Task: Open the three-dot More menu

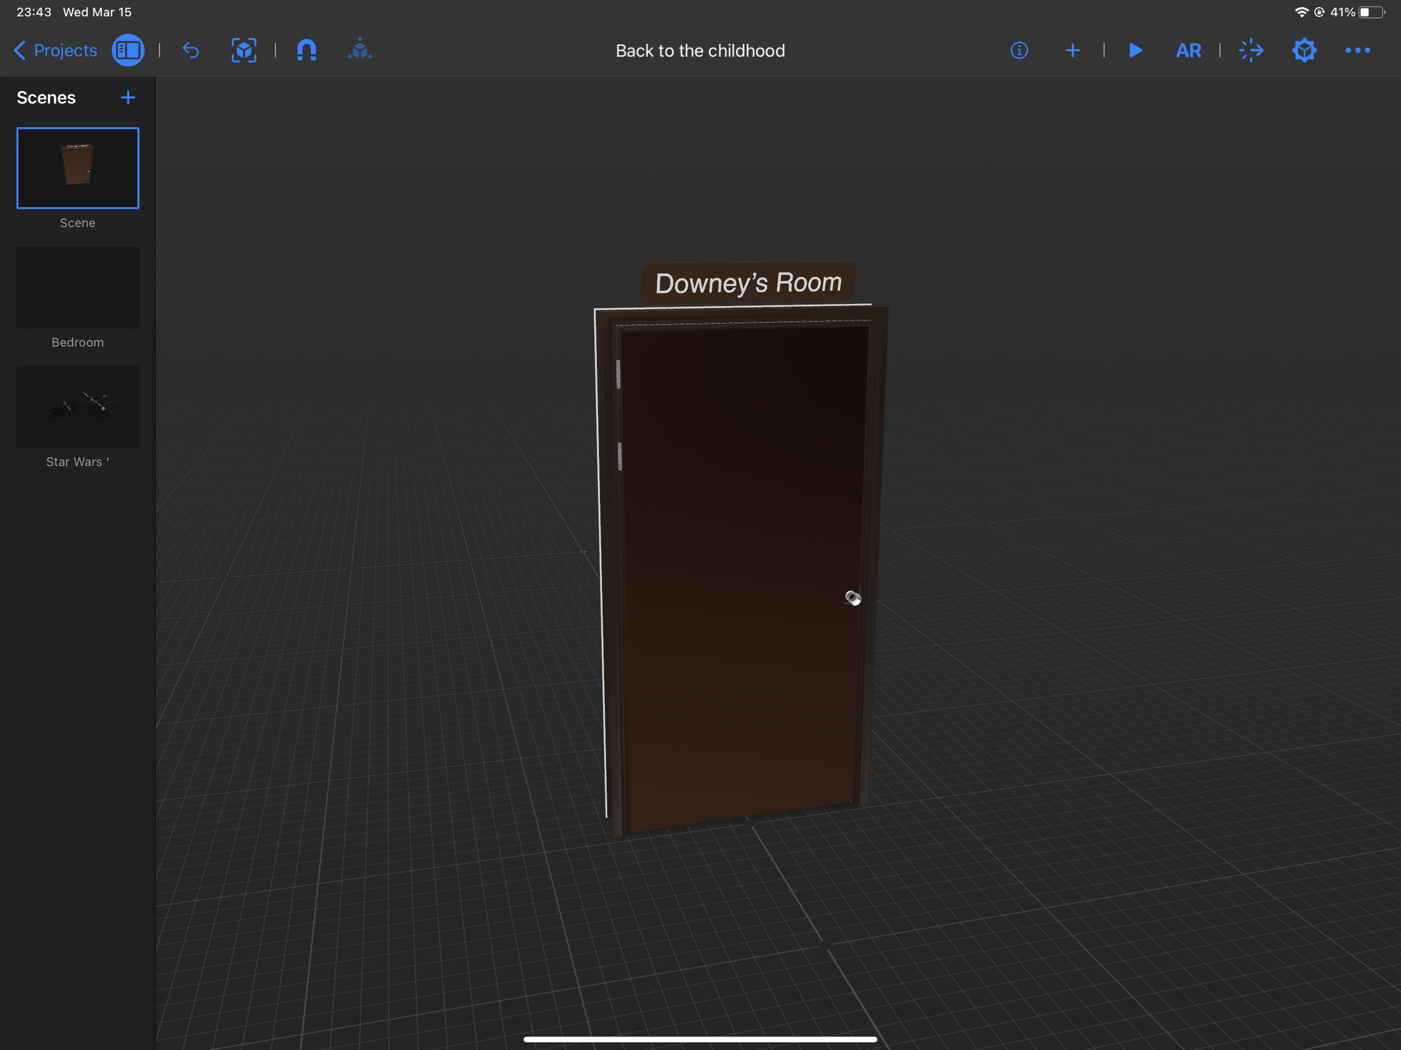Action: [1357, 50]
